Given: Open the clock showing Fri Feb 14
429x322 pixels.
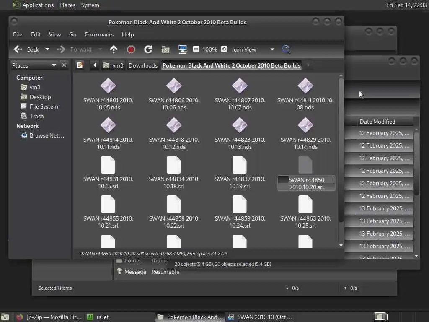Looking at the screenshot, I should click(406, 5).
